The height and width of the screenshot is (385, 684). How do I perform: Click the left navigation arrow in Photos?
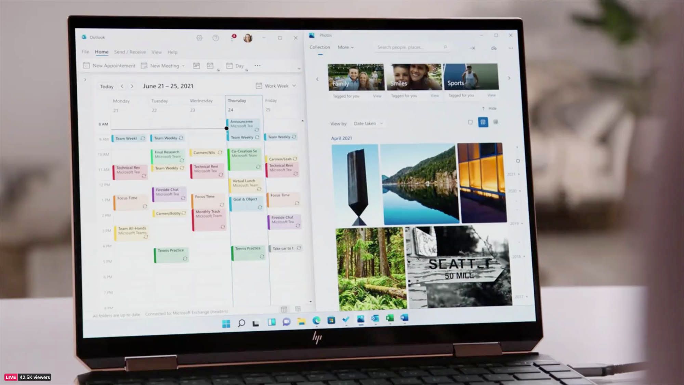point(318,79)
